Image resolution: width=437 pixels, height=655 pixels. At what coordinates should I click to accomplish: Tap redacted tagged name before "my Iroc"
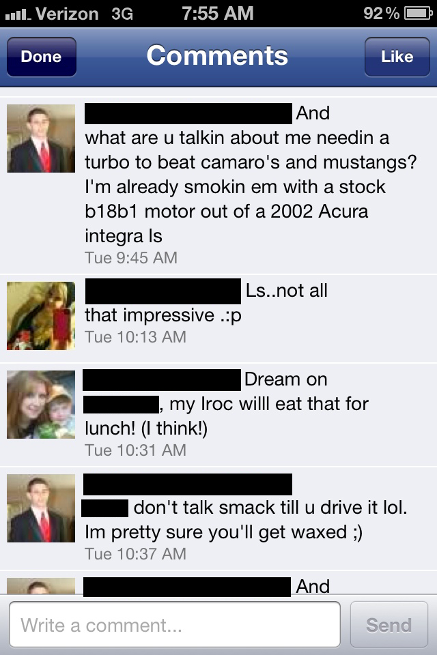pos(121,405)
